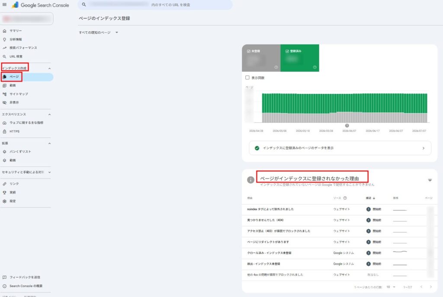Expand セキュリティと手動による対策 section

[x=49, y=172]
